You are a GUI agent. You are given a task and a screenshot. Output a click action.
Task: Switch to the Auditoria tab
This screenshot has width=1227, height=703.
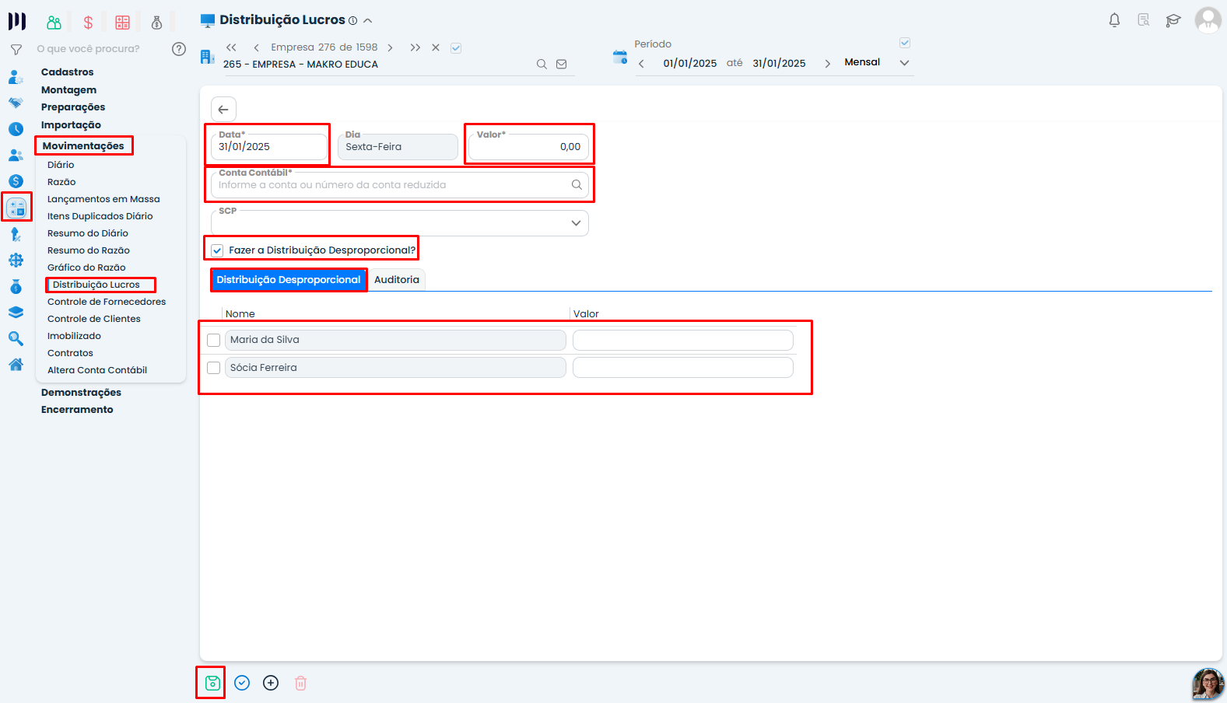397,280
